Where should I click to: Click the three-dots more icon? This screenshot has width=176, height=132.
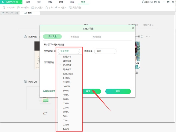tap(148, 36)
